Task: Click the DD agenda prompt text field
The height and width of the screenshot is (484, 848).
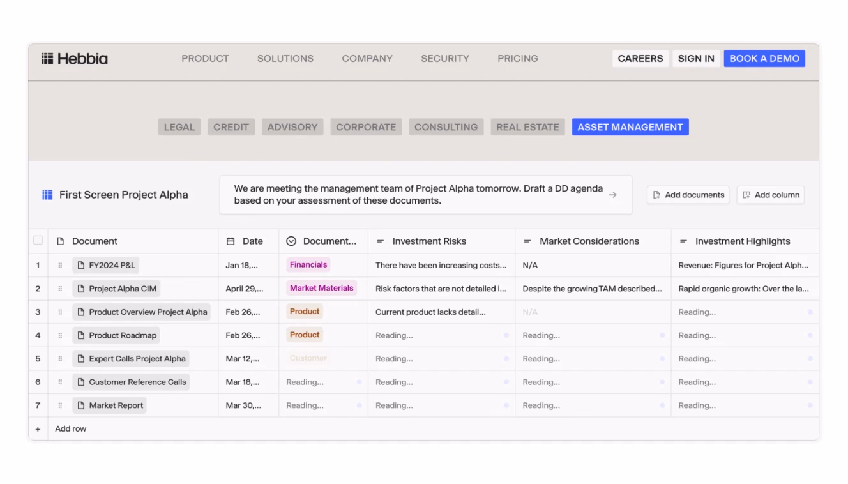Action: [426, 195]
